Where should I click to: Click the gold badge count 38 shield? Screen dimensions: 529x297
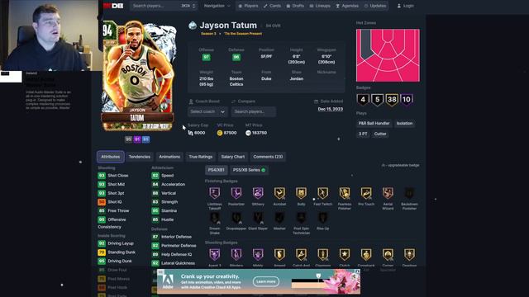[x=392, y=100]
